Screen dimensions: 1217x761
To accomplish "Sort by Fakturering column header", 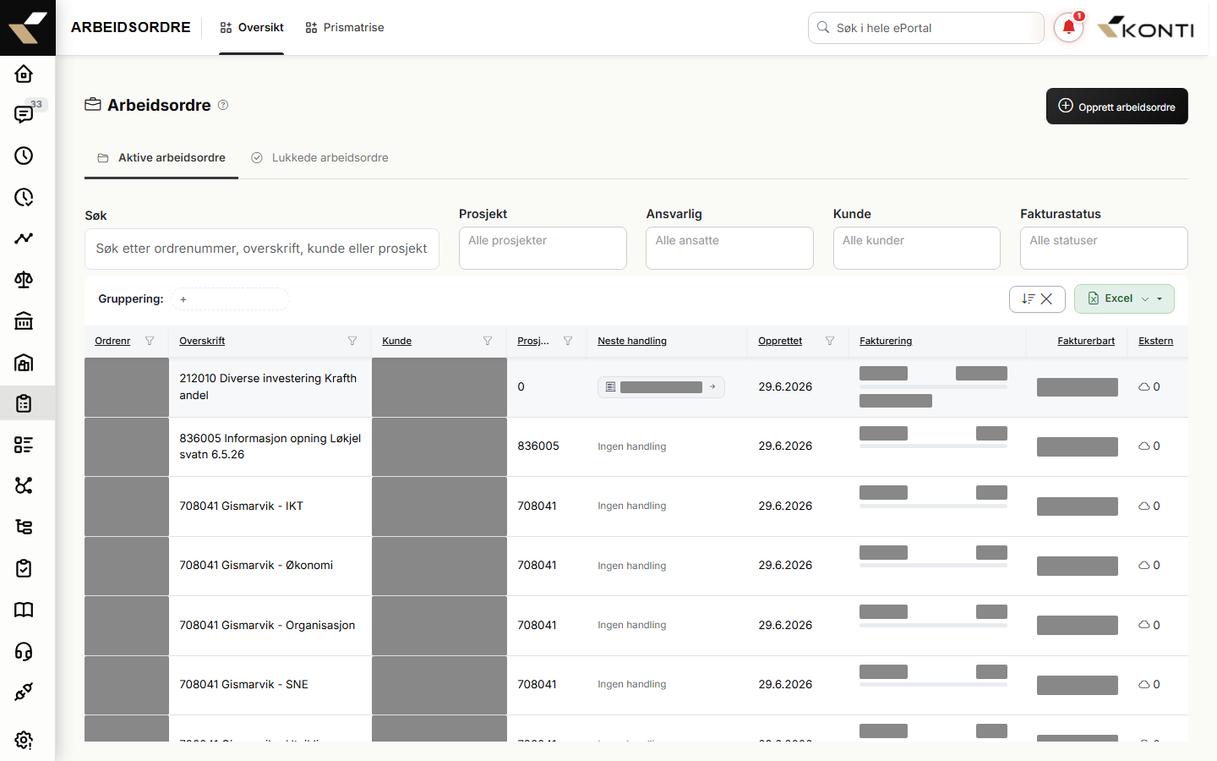I will (x=886, y=341).
